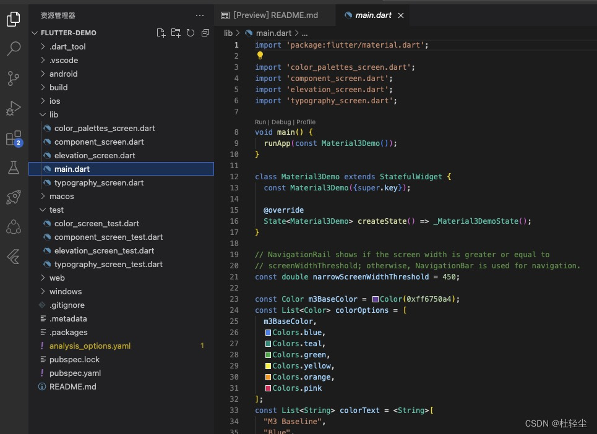Screen dimensions: 597x434
Task: Collapse the lib folder
Action: click(54, 114)
